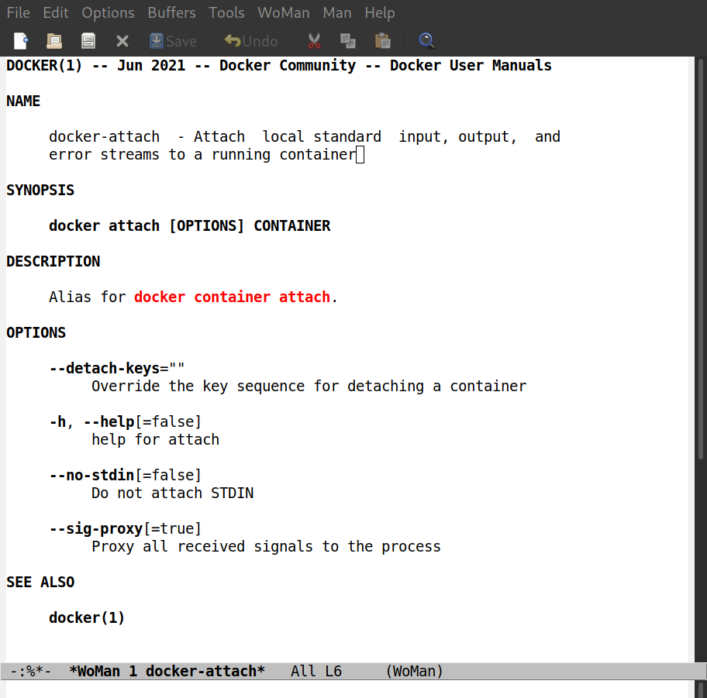Screen dimensions: 707x698
Task: Search using the magnifying glass icon
Action: (426, 41)
